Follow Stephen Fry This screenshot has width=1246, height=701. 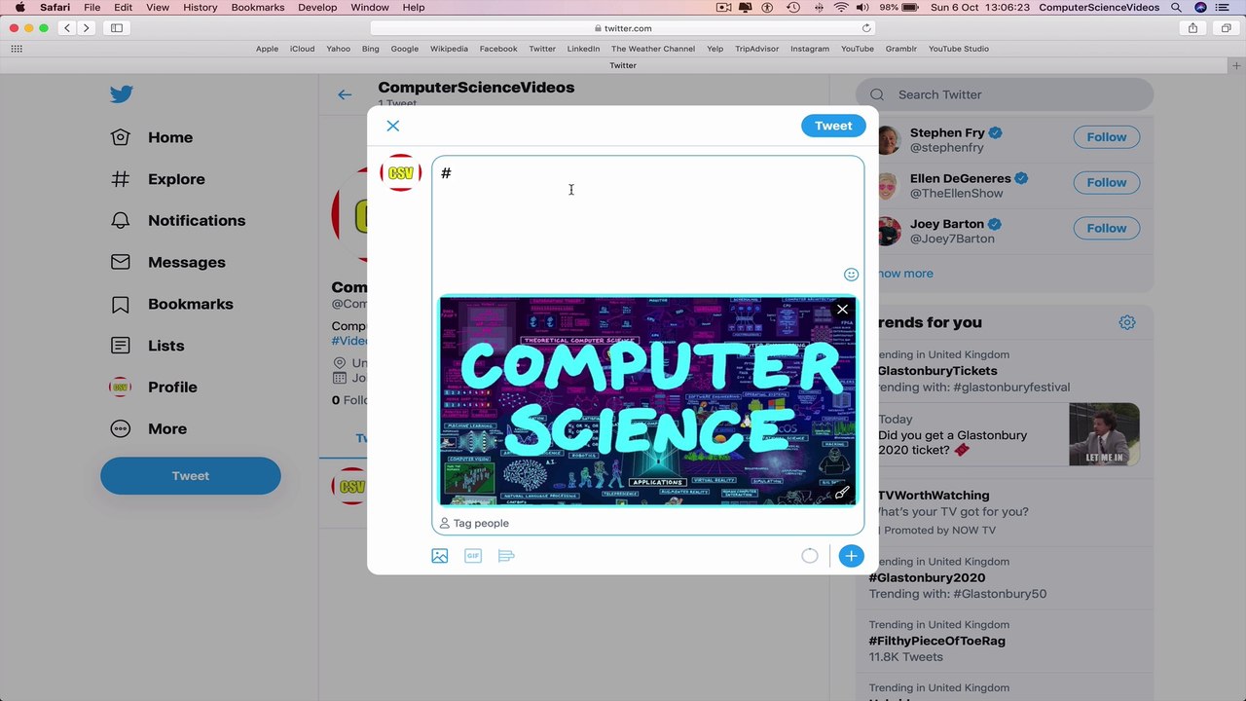pyautogui.click(x=1107, y=137)
